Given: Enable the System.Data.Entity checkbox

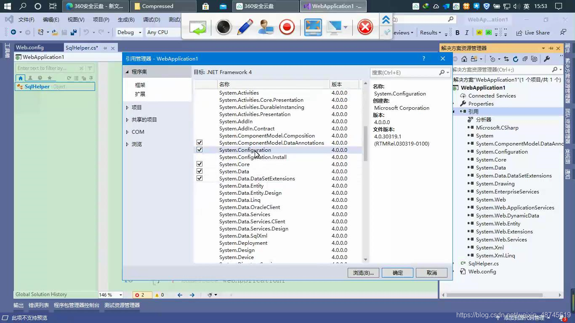Looking at the screenshot, I should [200, 185].
